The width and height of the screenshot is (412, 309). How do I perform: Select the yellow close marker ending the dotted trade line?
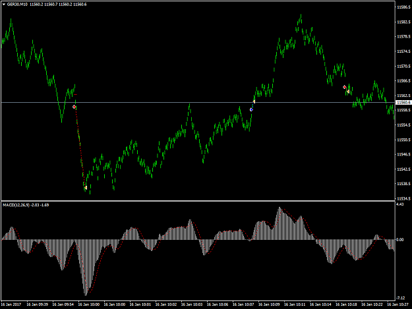(x=86, y=188)
